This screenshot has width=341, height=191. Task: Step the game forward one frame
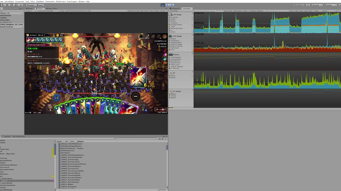(172, 5)
